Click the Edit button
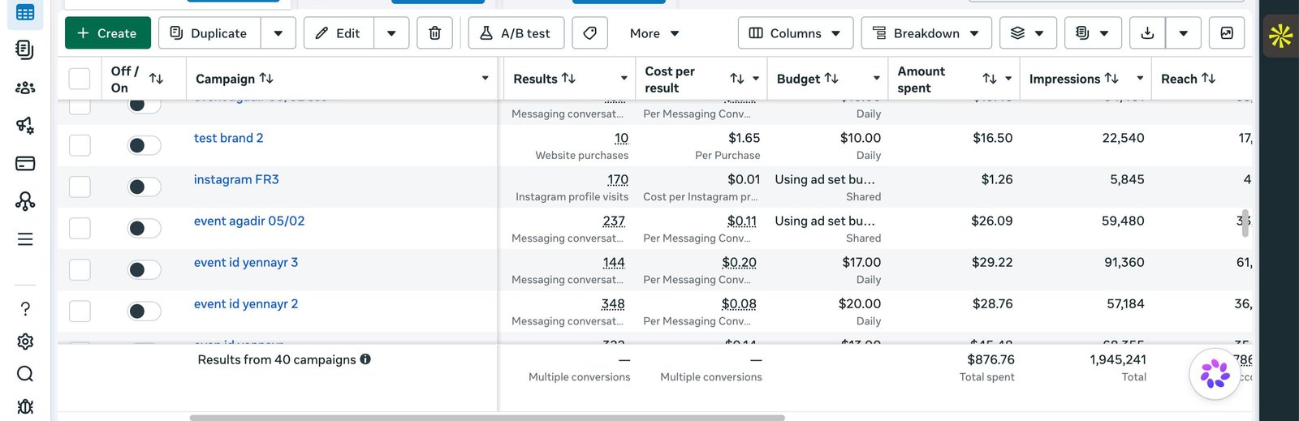The image size is (1299, 421). click(339, 33)
